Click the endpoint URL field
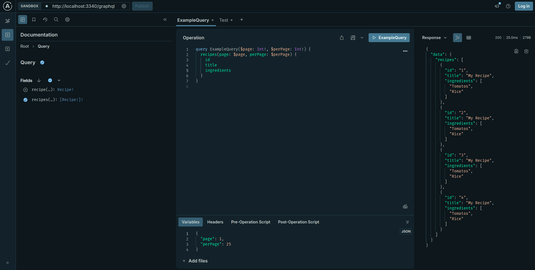This screenshot has width=535, height=270. 84,6
